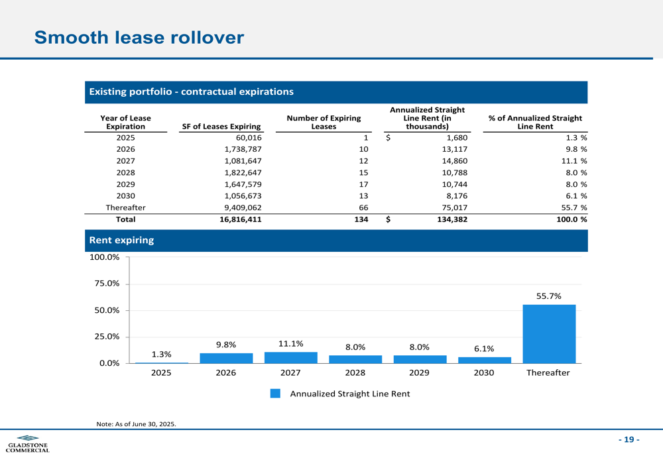The height and width of the screenshot is (454, 663).
Task: Select the 2025 year cell in the table
Action: pos(125,138)
